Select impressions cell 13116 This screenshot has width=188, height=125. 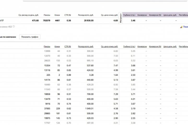click(x=47, y=70)
